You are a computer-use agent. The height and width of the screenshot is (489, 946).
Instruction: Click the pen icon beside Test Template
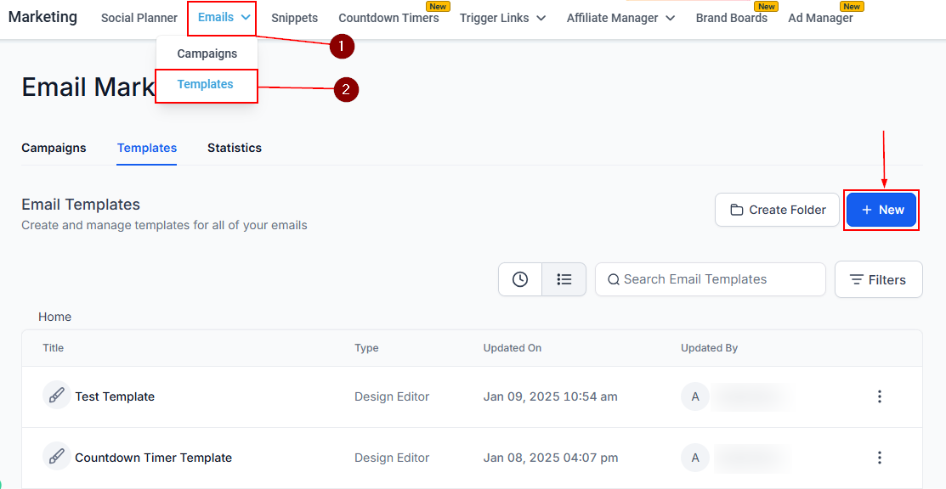(x=57, y=396)
